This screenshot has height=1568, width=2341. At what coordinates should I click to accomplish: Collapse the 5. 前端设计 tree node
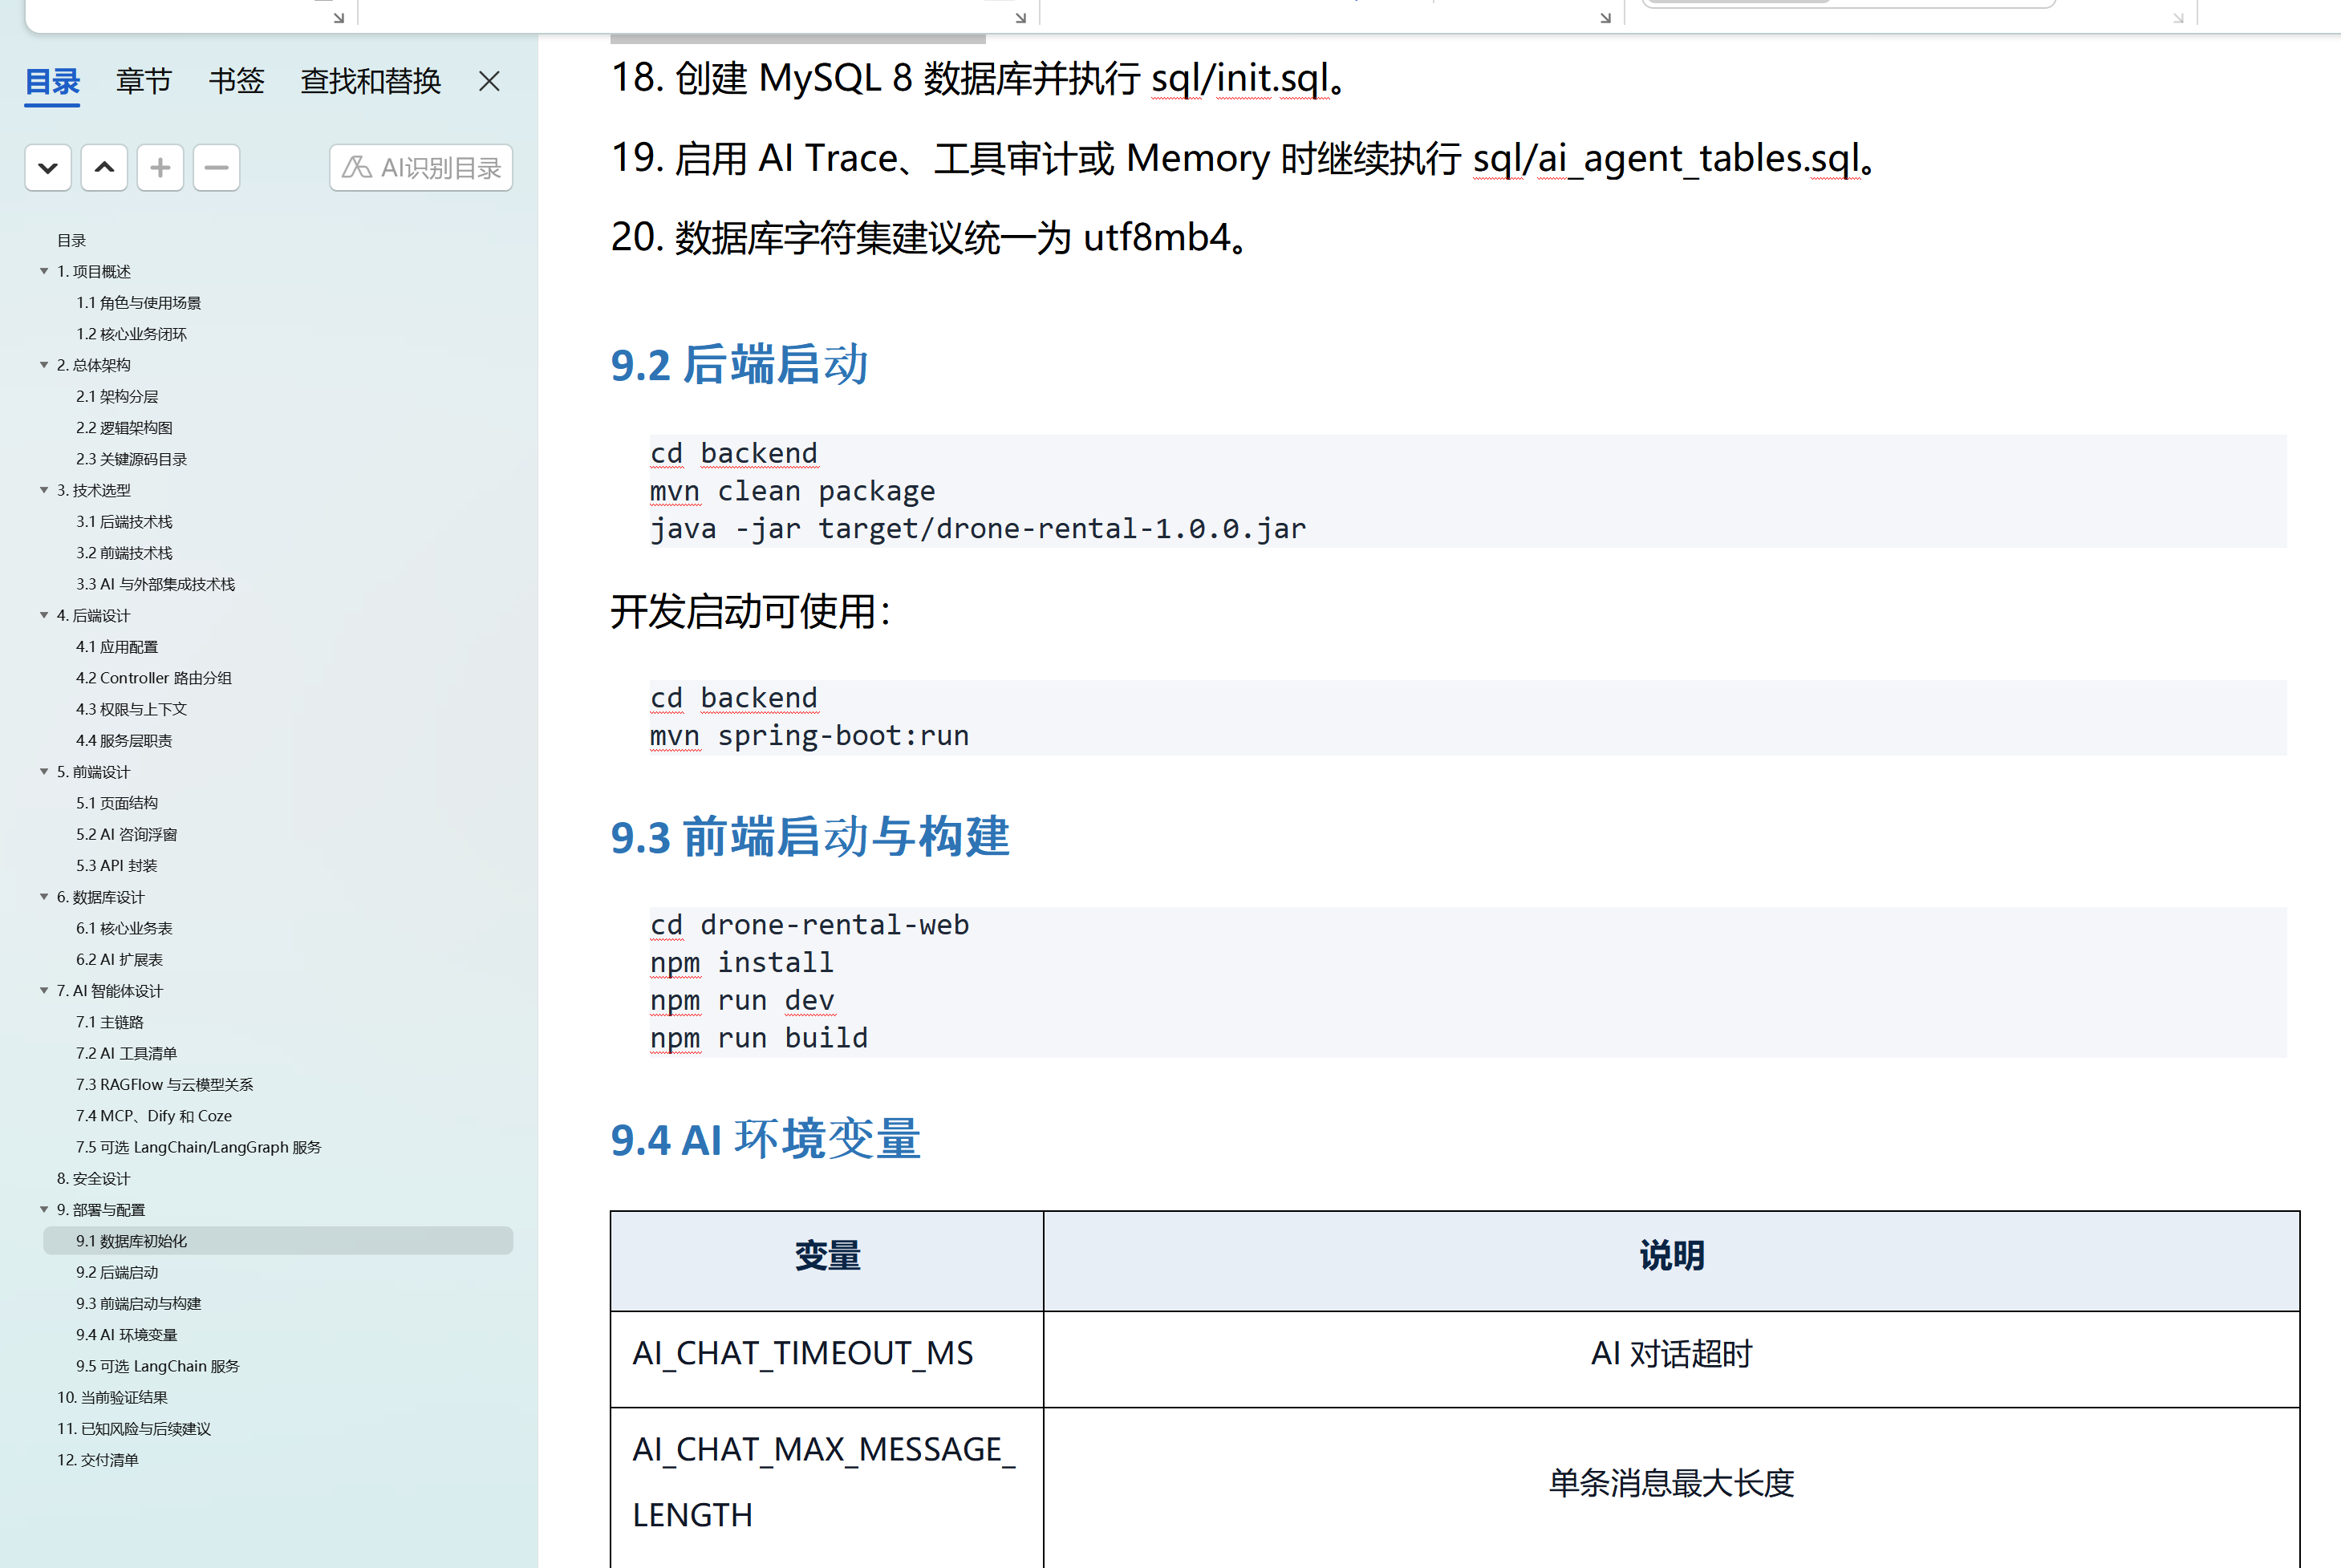[x=44, y=771]
